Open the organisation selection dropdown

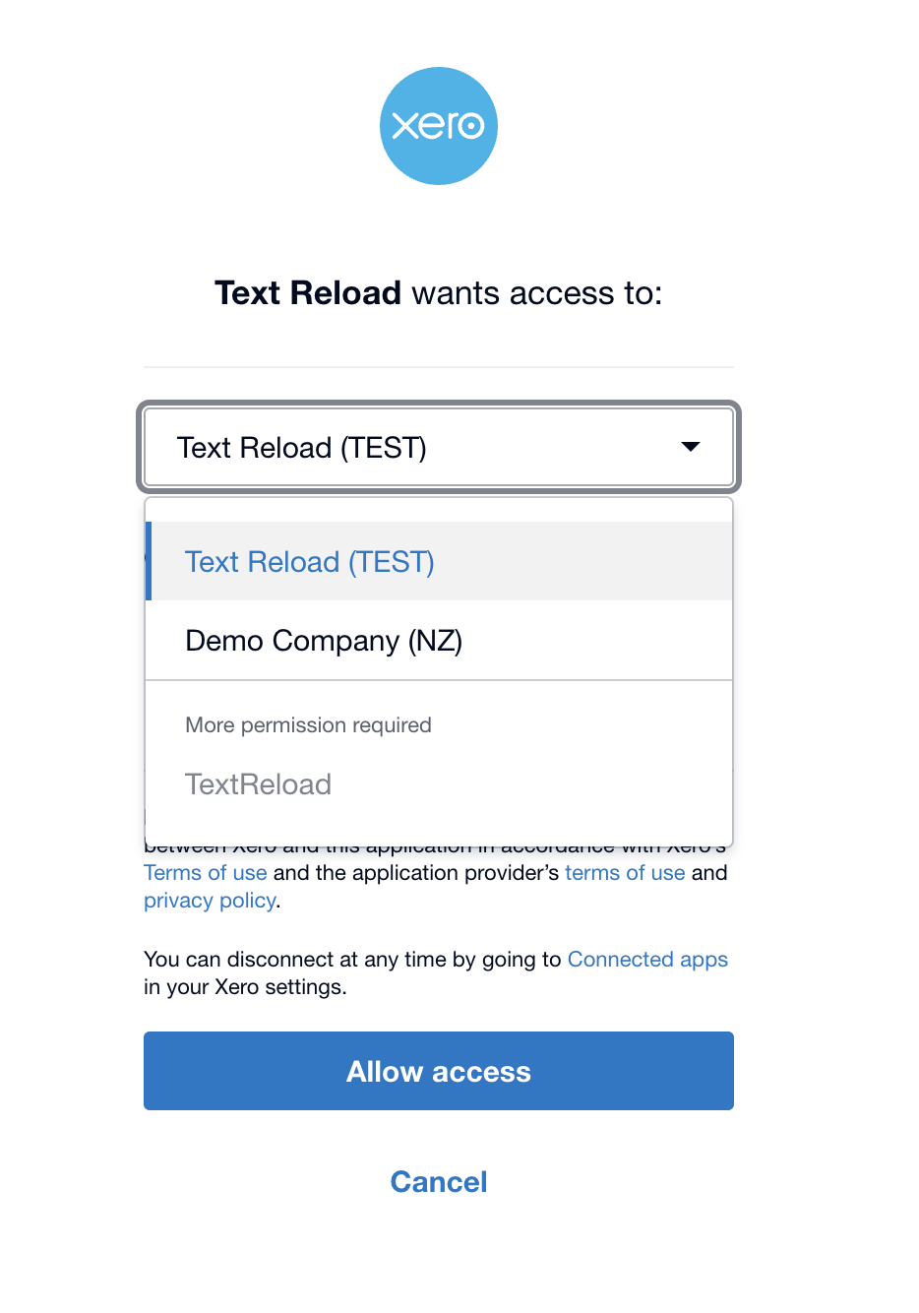point(439,447)
